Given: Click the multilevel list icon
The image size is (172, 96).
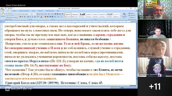Looking at the screenshot, I should click(52, 14).
